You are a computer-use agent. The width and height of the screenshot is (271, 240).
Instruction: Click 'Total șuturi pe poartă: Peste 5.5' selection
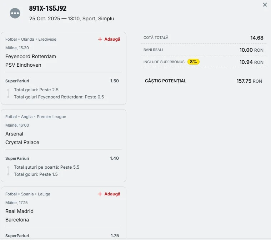tap(46, 167)
